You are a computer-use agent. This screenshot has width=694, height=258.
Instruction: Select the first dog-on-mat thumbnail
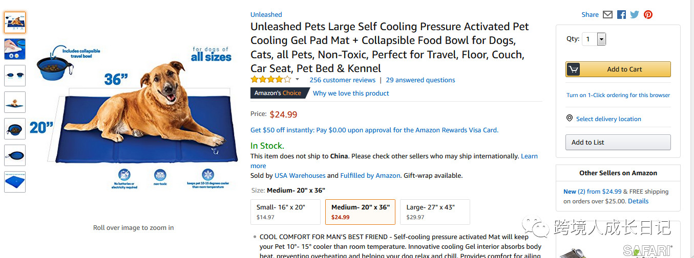point(15,22)
